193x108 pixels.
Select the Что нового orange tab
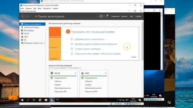click(x=55, y=43)
